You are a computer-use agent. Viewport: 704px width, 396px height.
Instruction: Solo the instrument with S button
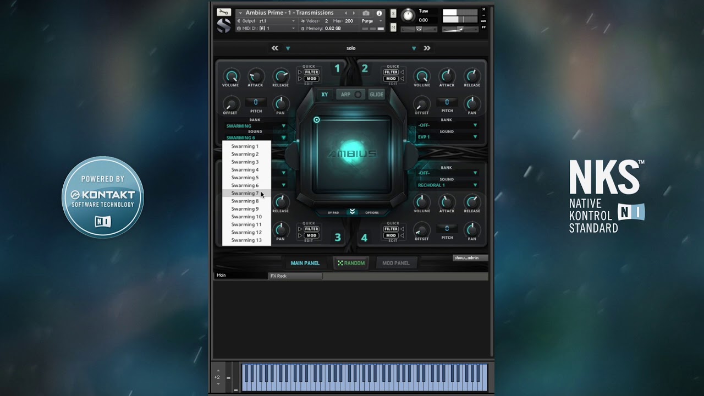(393, 13)
